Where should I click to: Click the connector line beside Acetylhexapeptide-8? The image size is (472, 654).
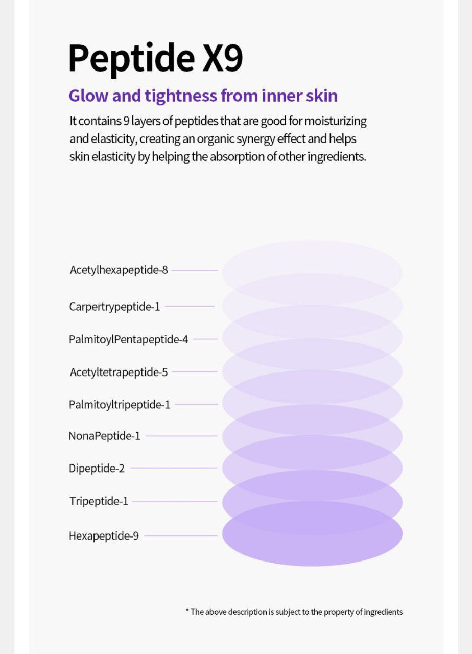[195, 270]
